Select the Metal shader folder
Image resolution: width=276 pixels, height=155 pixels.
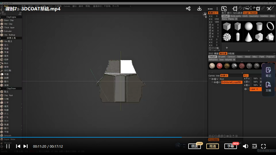click(248, 57)
